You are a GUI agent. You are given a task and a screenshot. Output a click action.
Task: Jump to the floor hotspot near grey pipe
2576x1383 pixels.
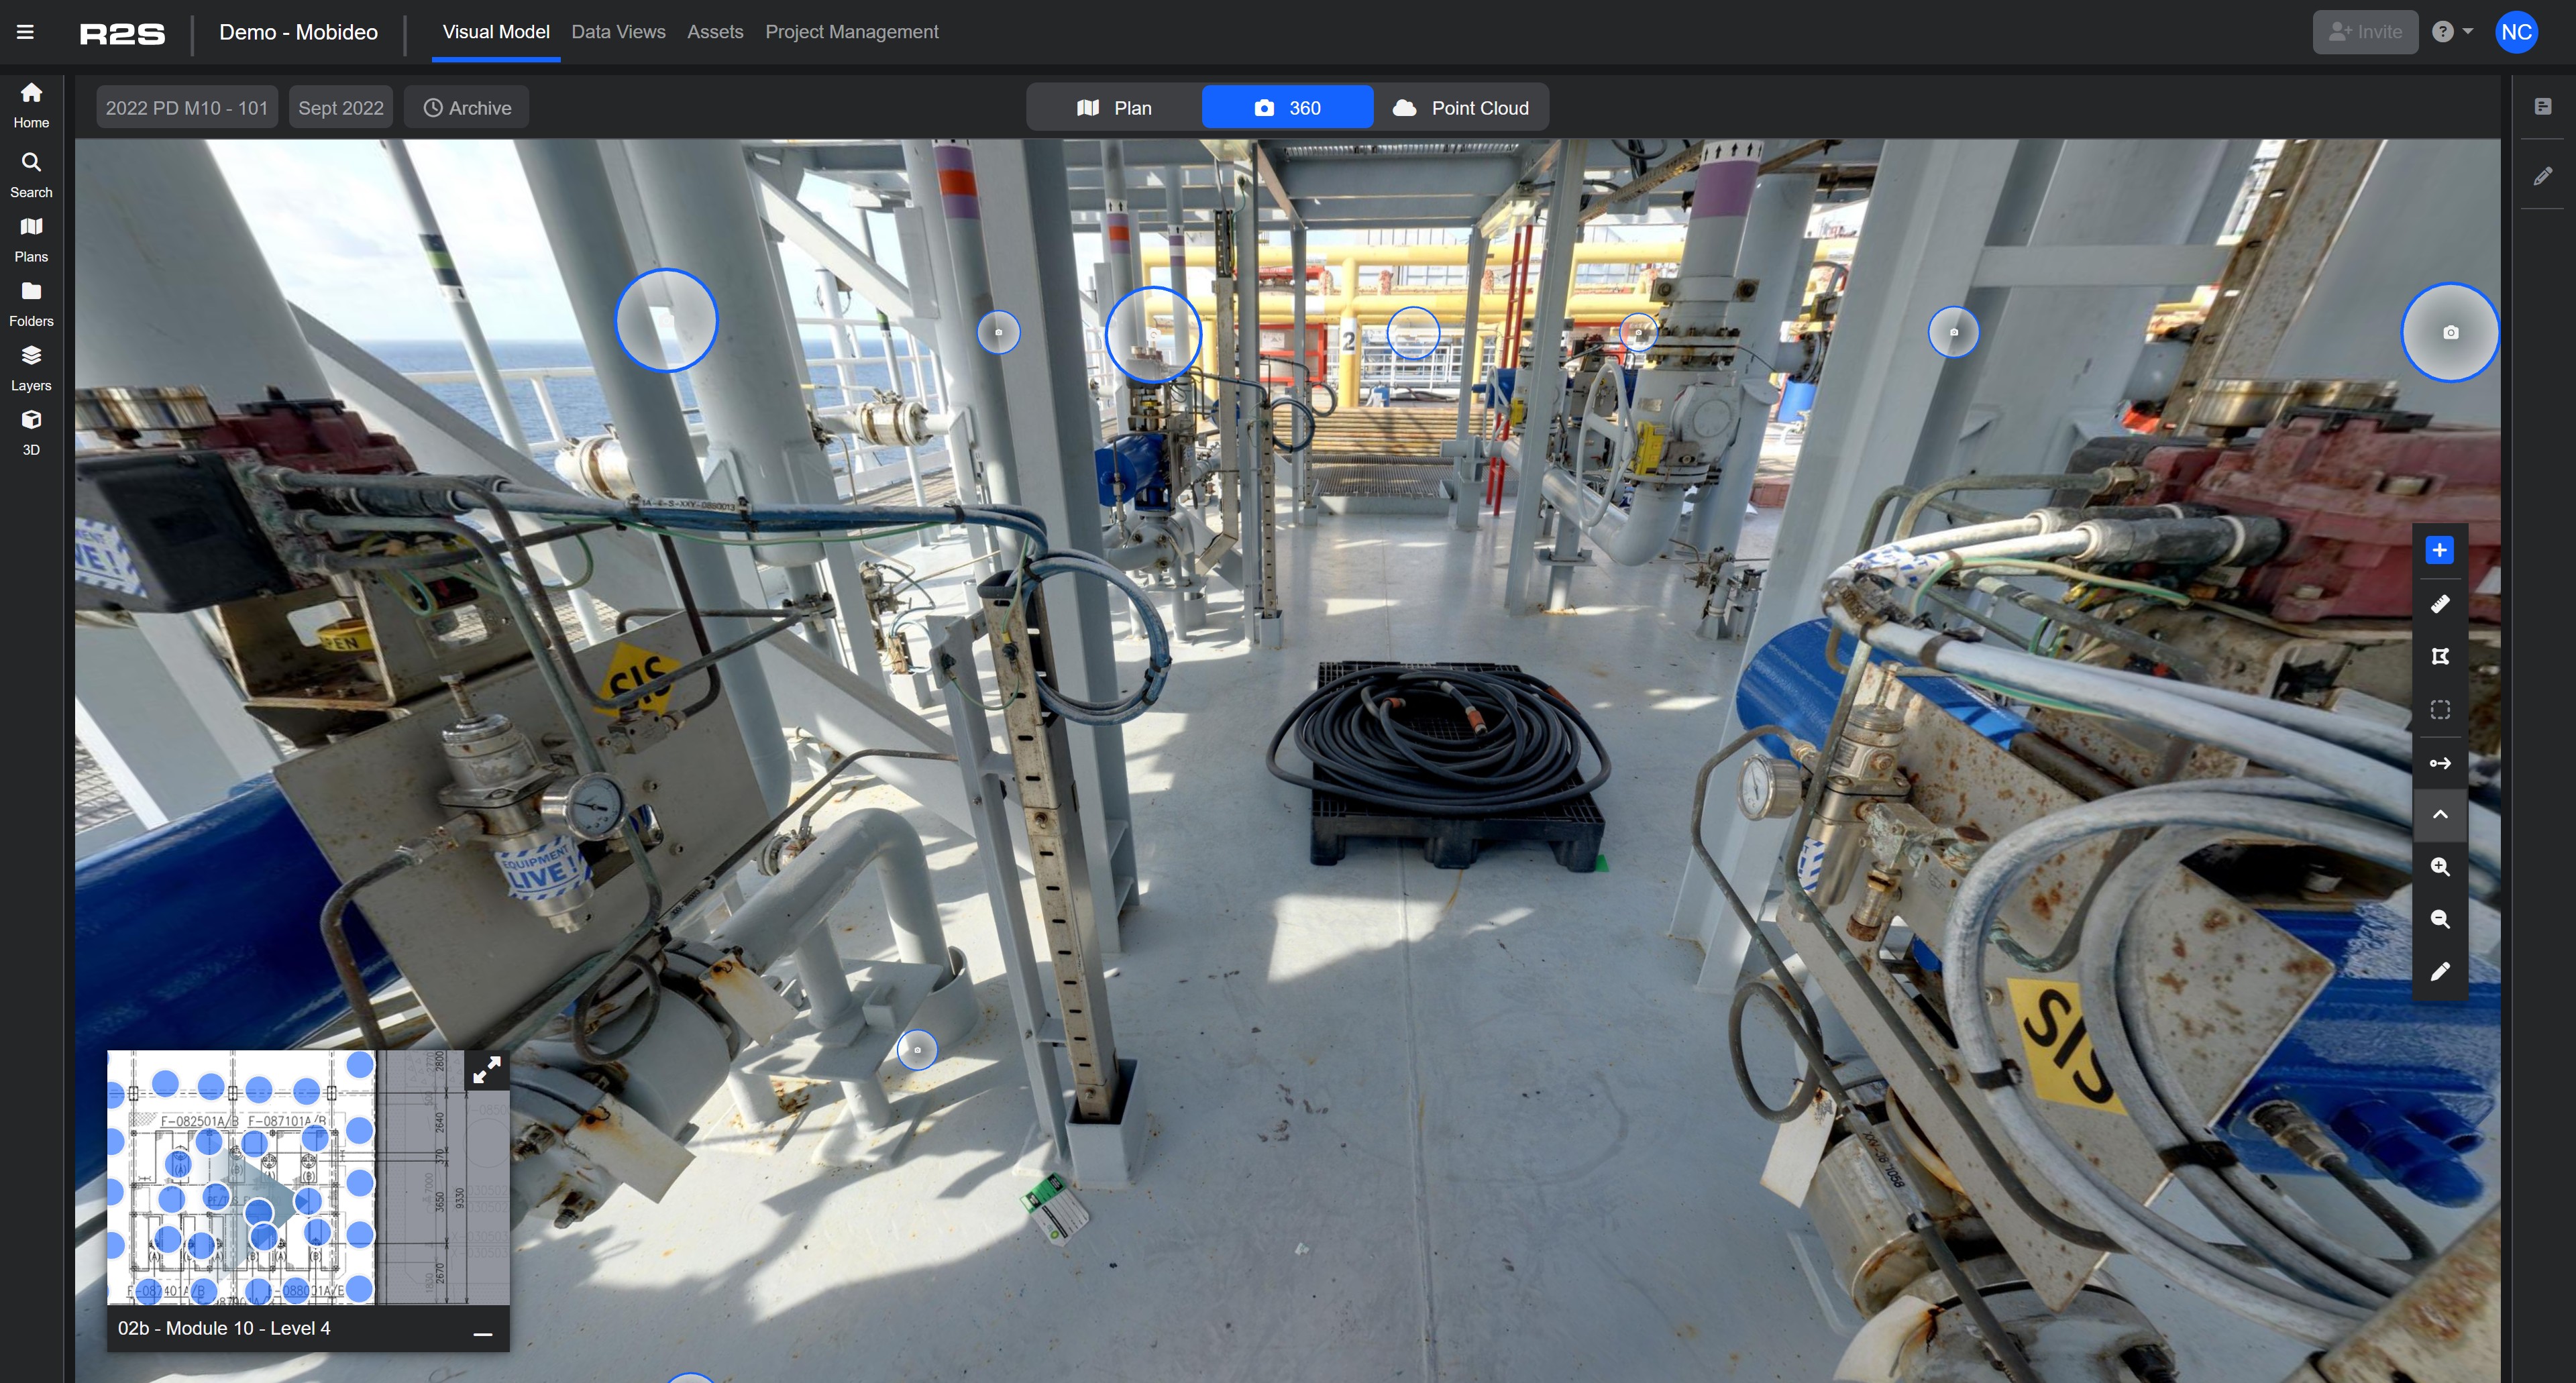917,1050
